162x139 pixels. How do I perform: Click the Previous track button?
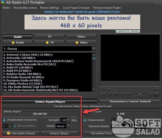(x=123, y=95)
